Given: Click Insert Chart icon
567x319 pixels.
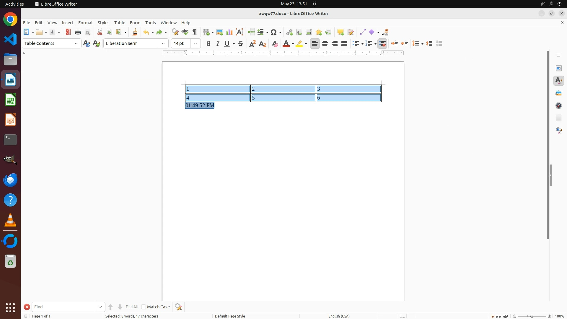Looking at the screenshot, I should [x=229, y=32].
